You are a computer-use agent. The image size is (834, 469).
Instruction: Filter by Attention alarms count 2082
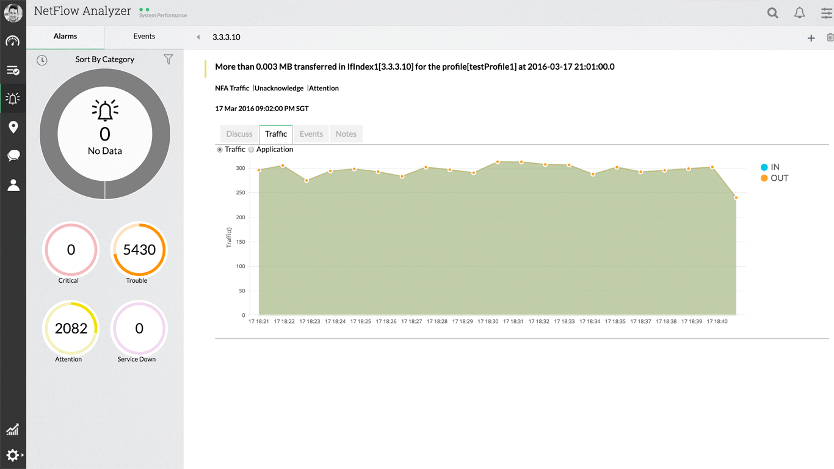(71, 329)
